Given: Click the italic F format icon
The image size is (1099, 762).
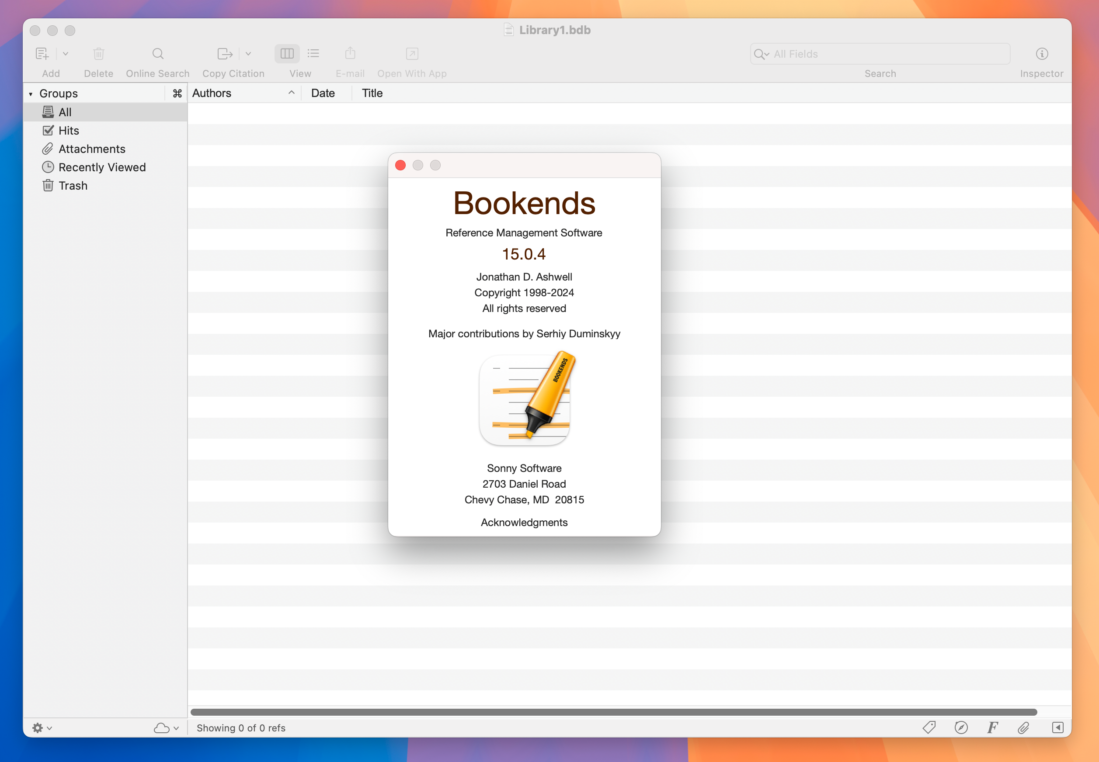Looking at the screenshot, I should 992,727.
